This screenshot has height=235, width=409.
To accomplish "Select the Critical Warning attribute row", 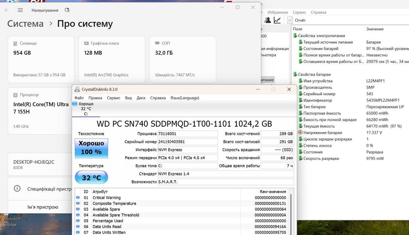I will click(x=182, y=198).
